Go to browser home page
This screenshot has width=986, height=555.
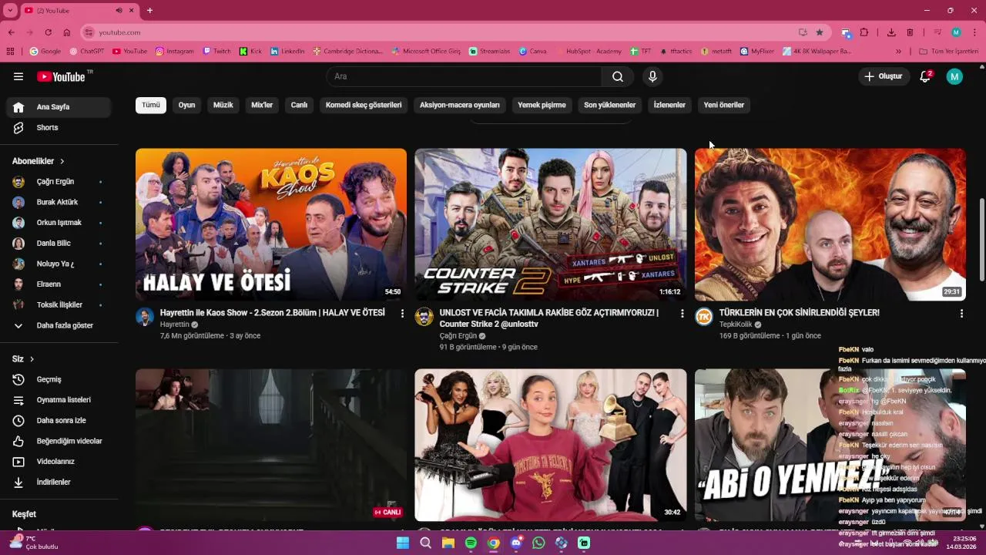(67, 32)
